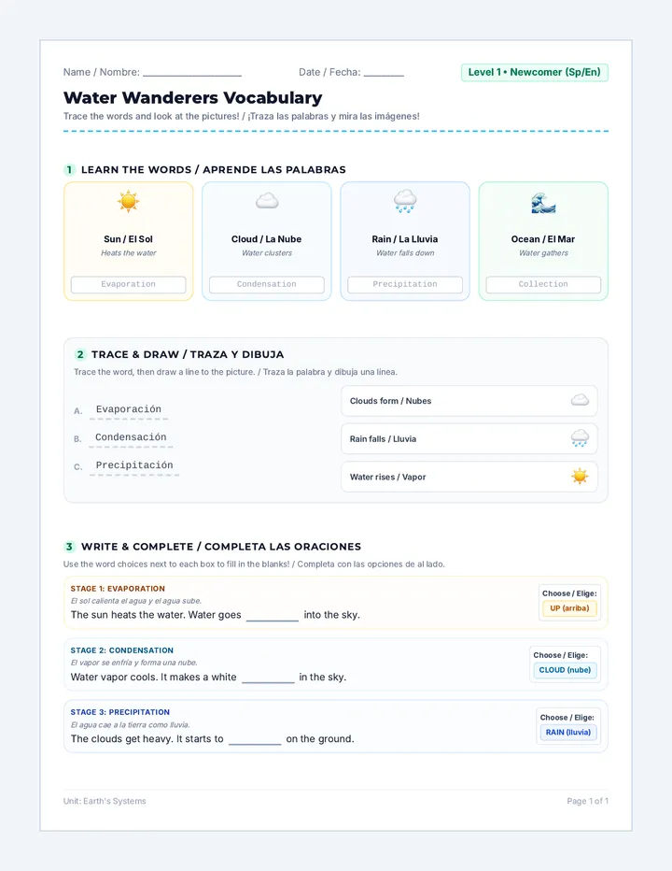Click the Sun / El Sol label
The width and height of the screenshot is (672, 871).
tap(128, 239)
